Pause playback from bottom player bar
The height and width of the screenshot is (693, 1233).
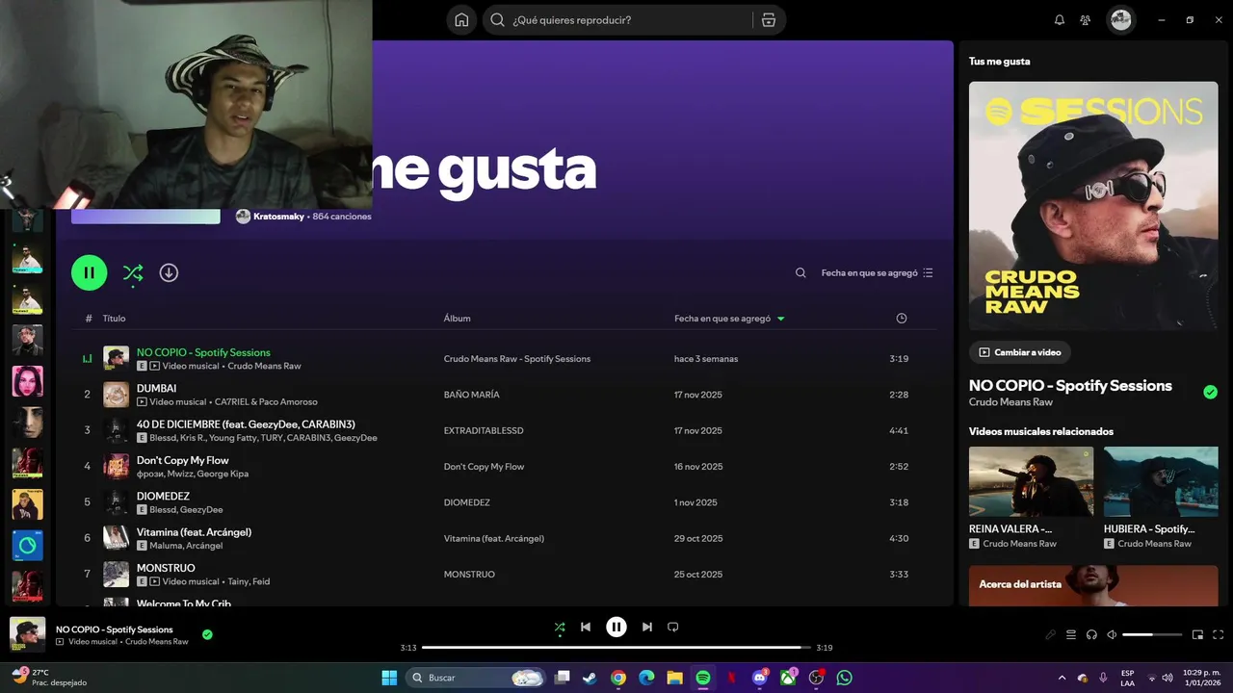(616, 628)
